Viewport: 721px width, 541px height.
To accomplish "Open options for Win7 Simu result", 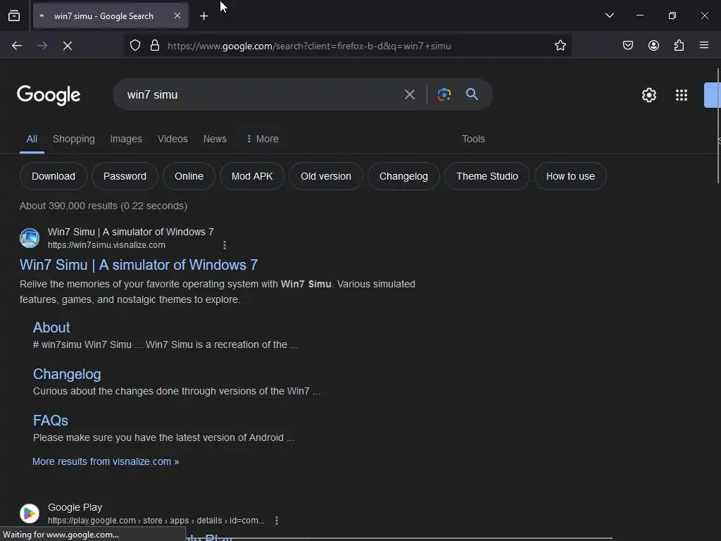I will pyautogui.click(x=225, y=245).
